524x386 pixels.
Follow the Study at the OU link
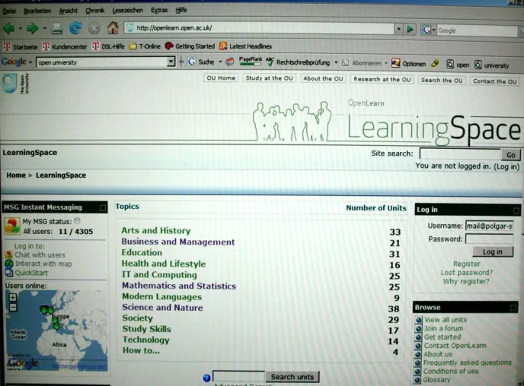pyautogui.click(x=269, y=78)
